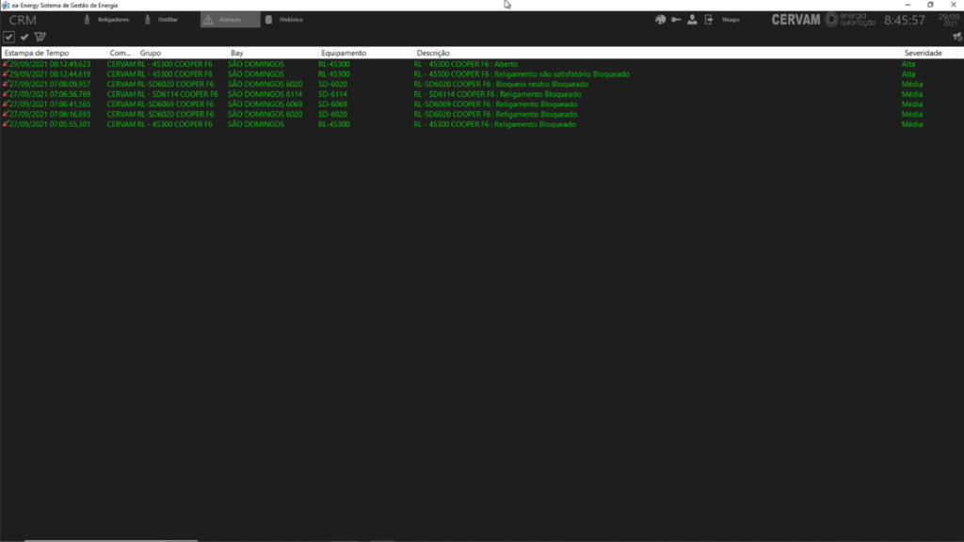Click the CRM title label
The height and width of the screenshot is (542, 964).
click(x=23, y=20)
